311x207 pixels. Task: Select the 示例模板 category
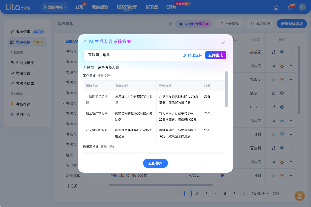(73, 176)
